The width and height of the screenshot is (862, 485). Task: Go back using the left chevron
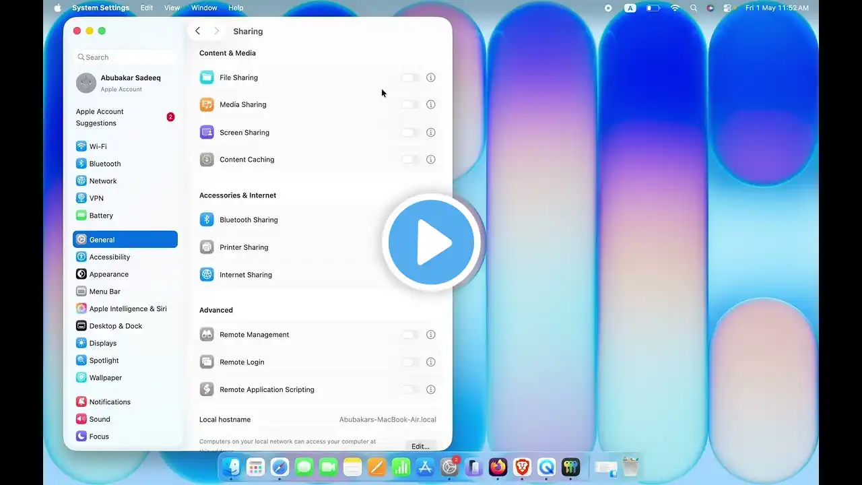[x=197, y=31]
